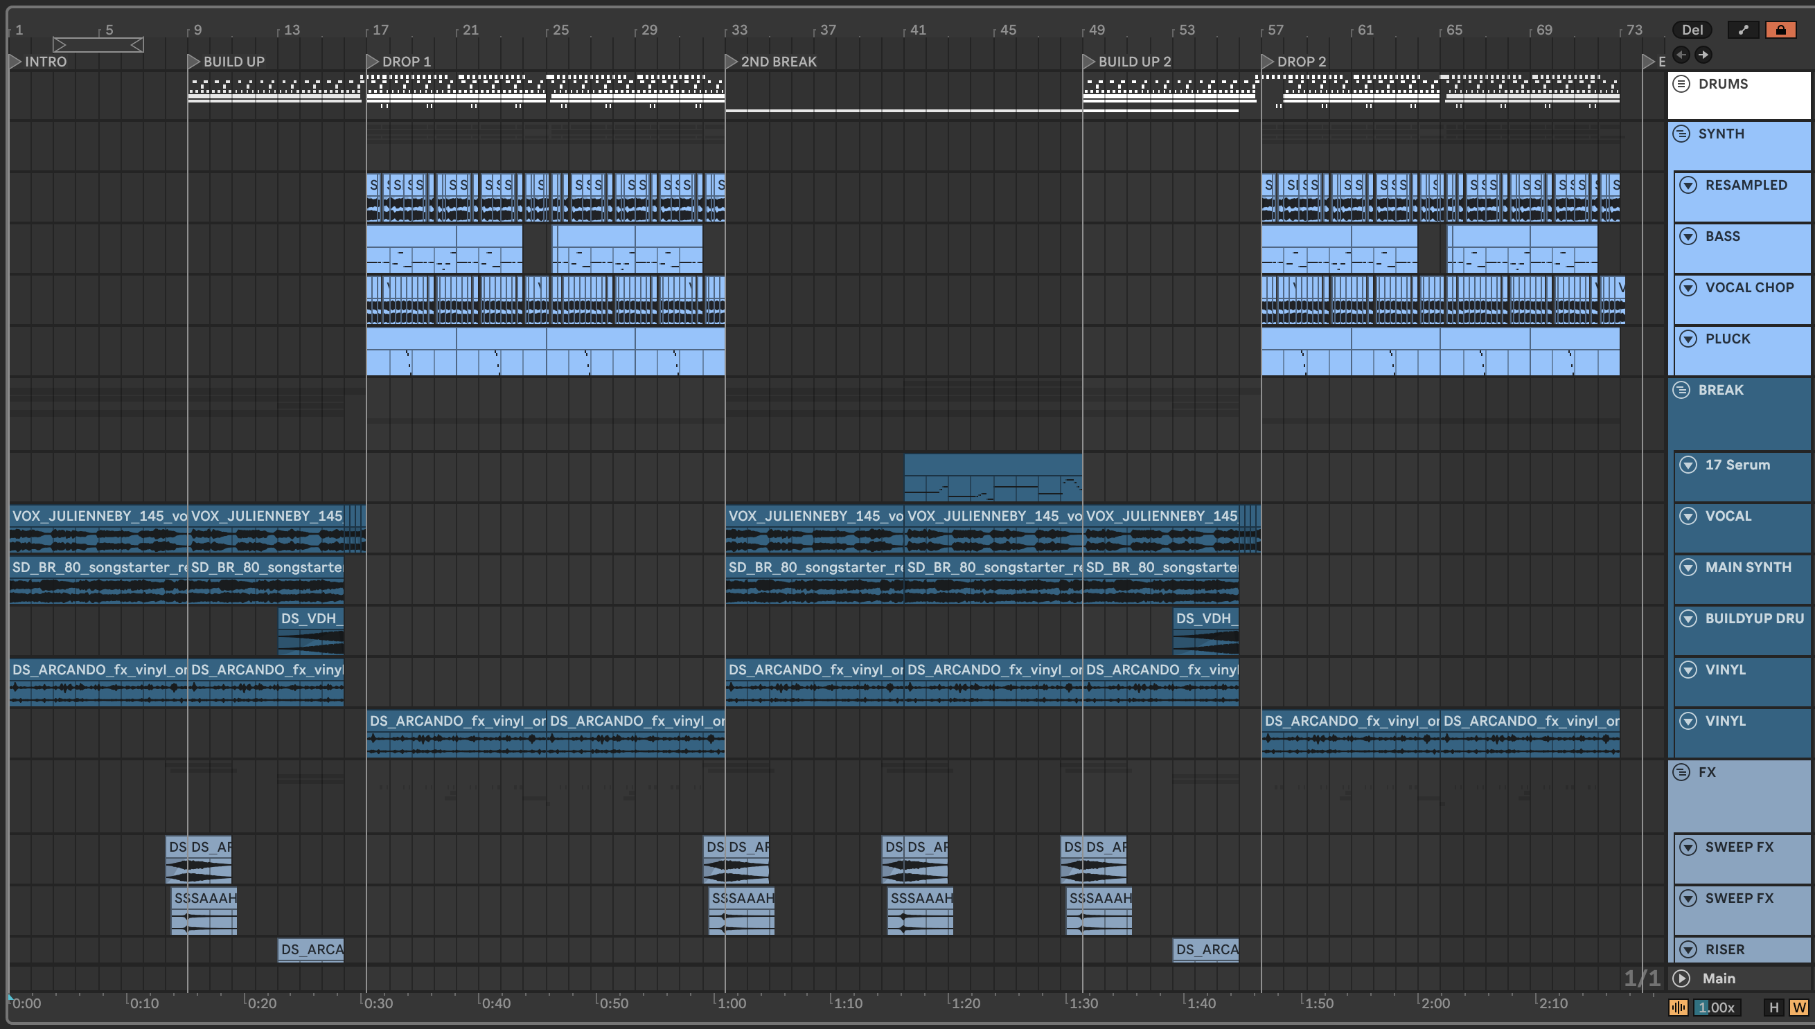The image size is (1815, 1029).
Task: Toggle the waveform zoom display button
Action: (1679, 1007)
